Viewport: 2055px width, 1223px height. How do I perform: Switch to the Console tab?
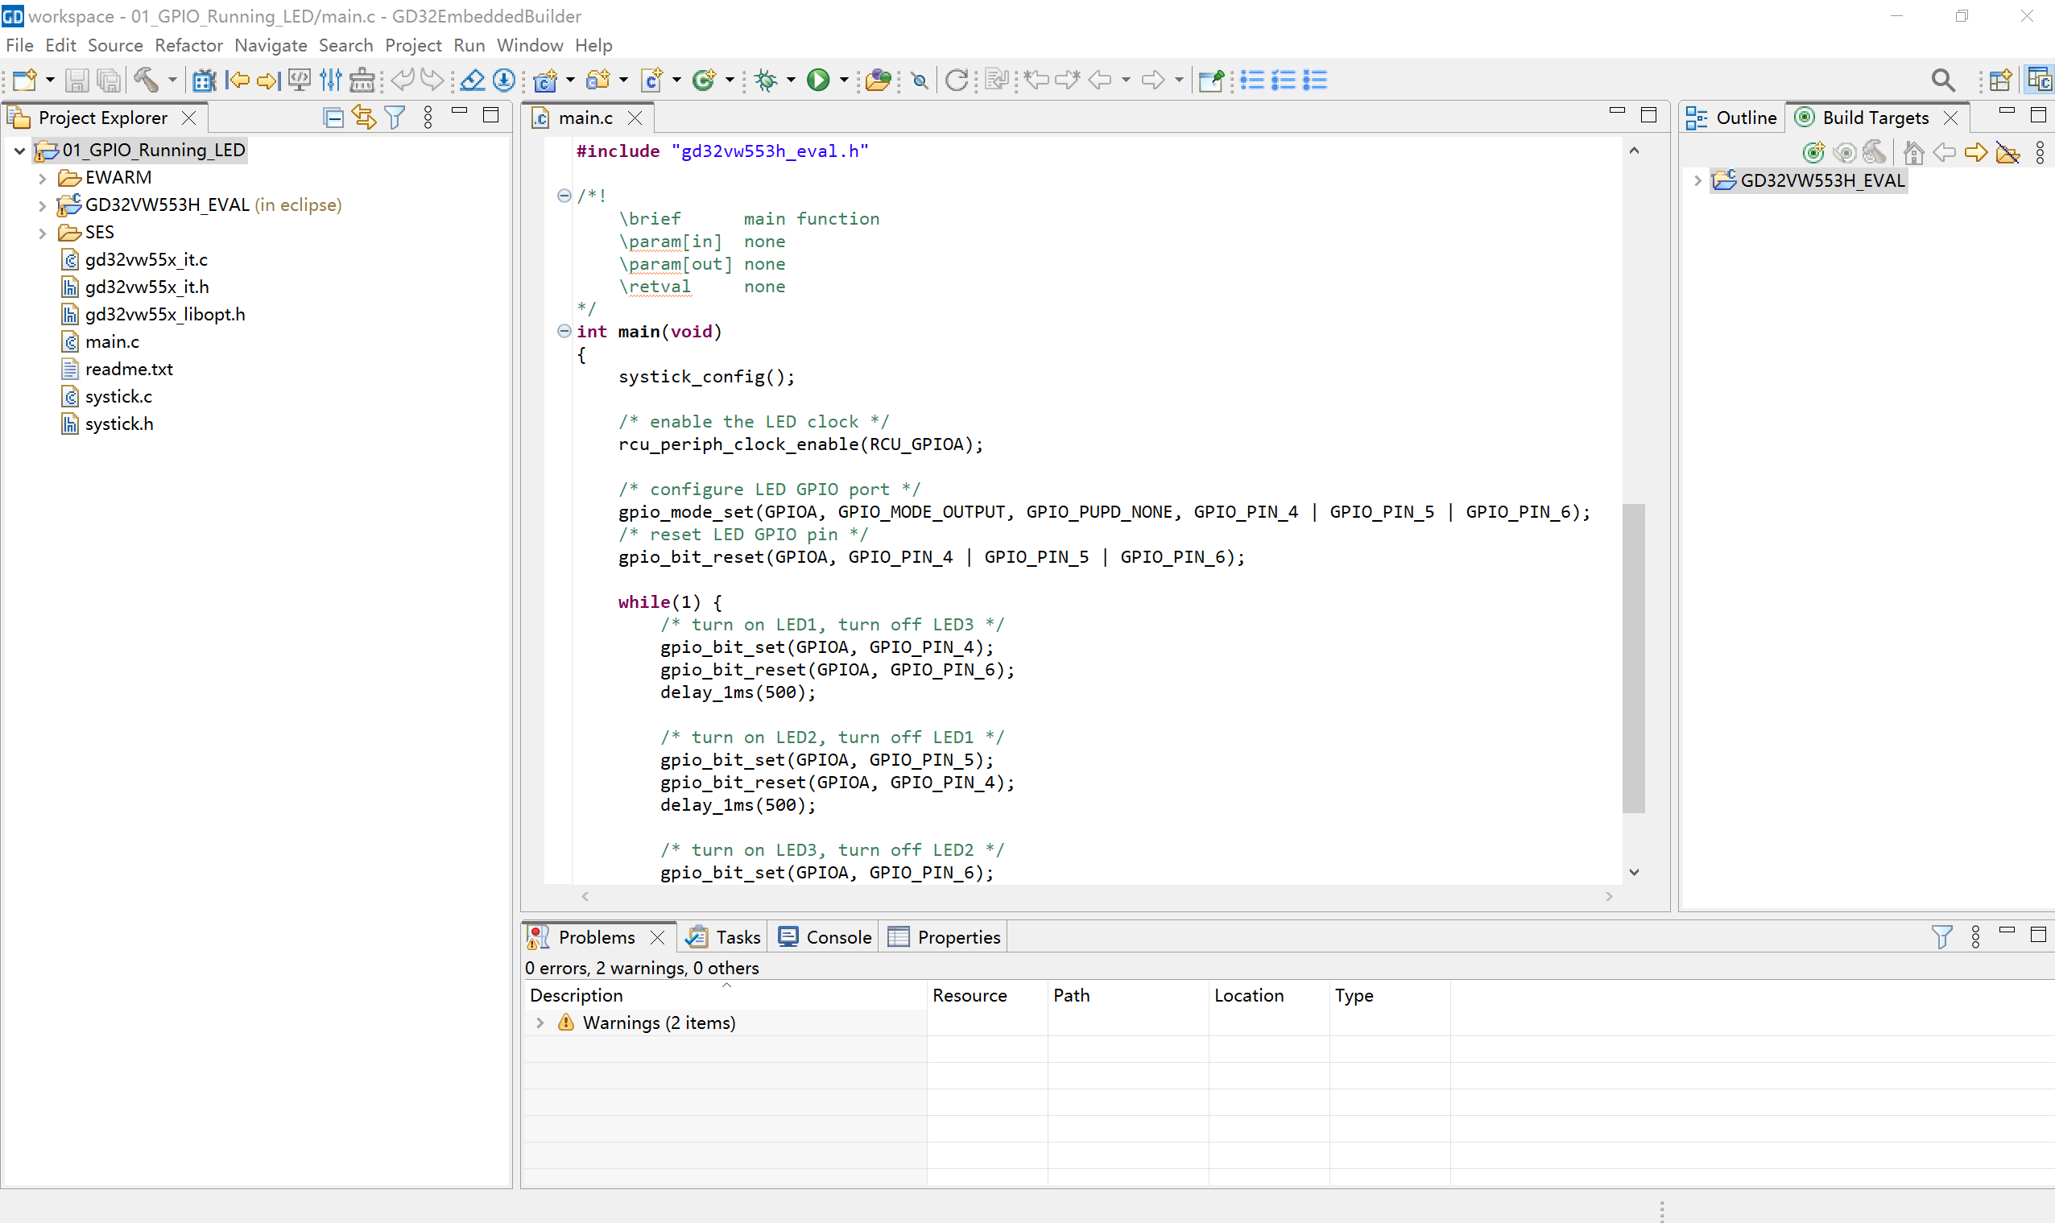tap(825, 937)
